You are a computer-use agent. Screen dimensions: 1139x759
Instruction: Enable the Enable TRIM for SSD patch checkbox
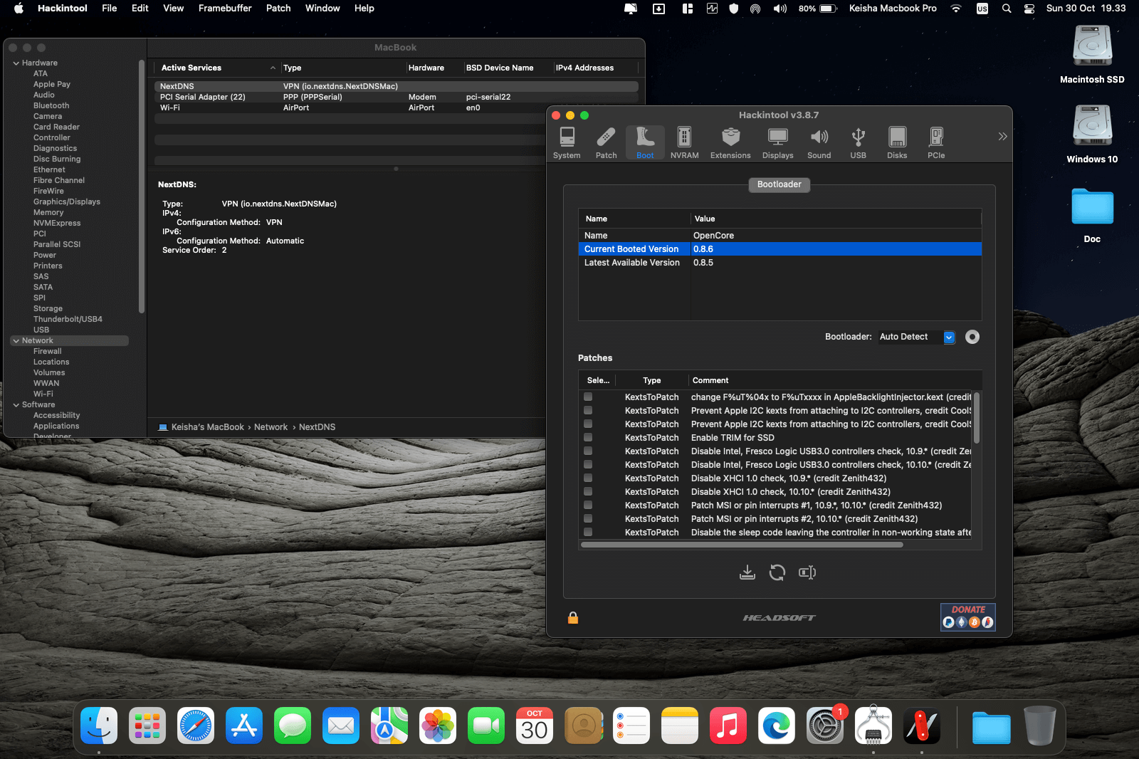588,438
